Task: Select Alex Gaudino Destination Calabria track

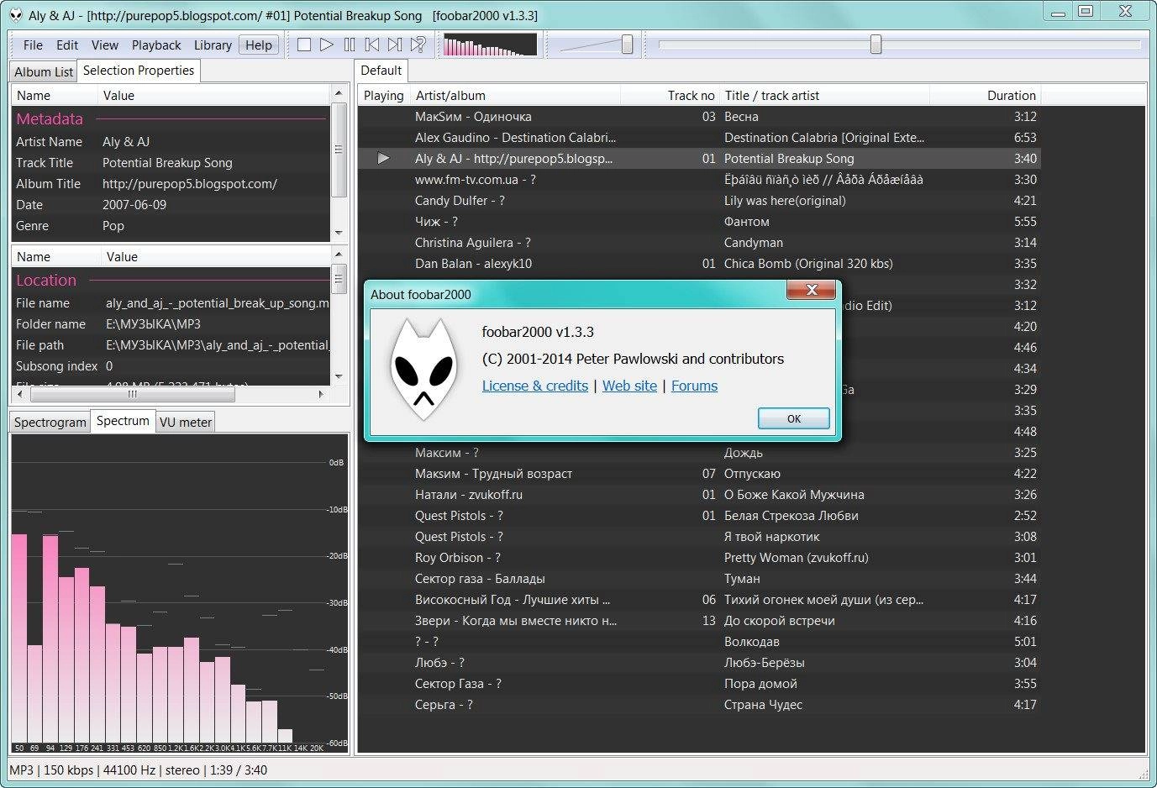Action: 699,138
